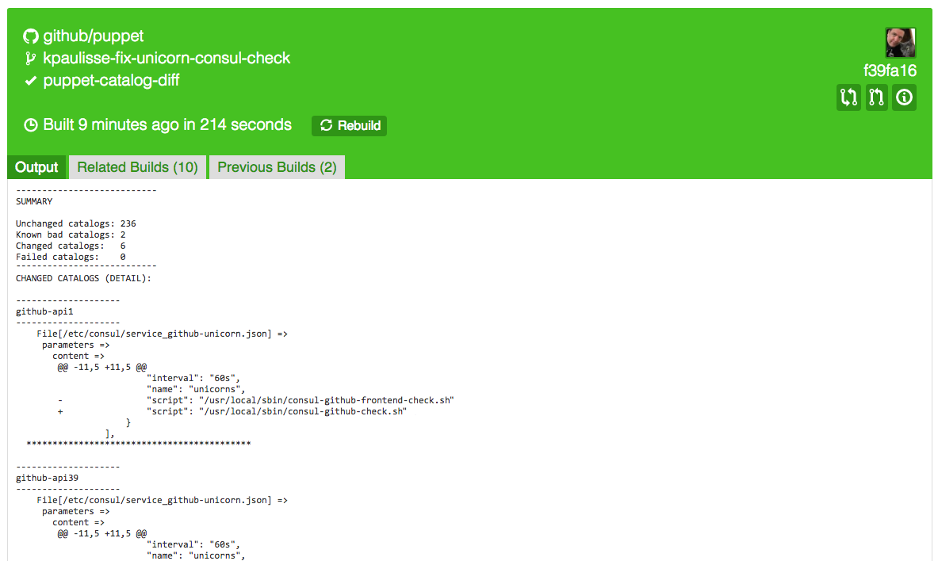This screenshot has height=561, width=938.
Task: Click the git branch icon
Action: click(31, 59)
